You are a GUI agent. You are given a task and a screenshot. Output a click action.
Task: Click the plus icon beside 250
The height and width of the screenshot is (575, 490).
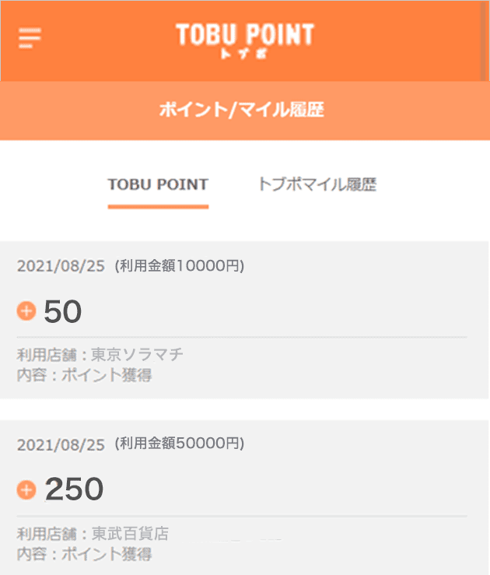click(x=26, y=490)
